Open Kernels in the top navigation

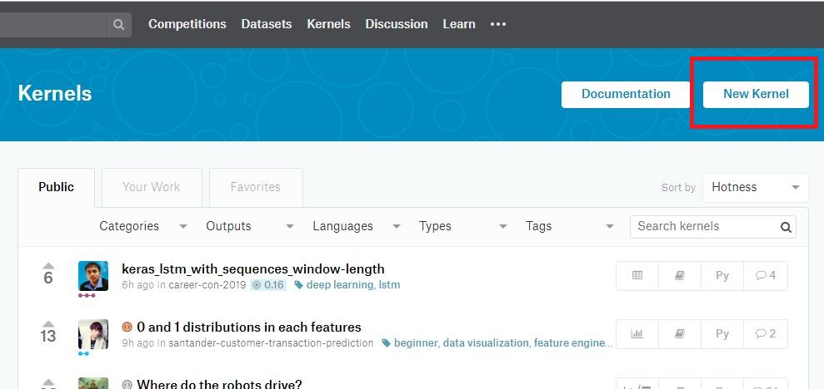328,24
